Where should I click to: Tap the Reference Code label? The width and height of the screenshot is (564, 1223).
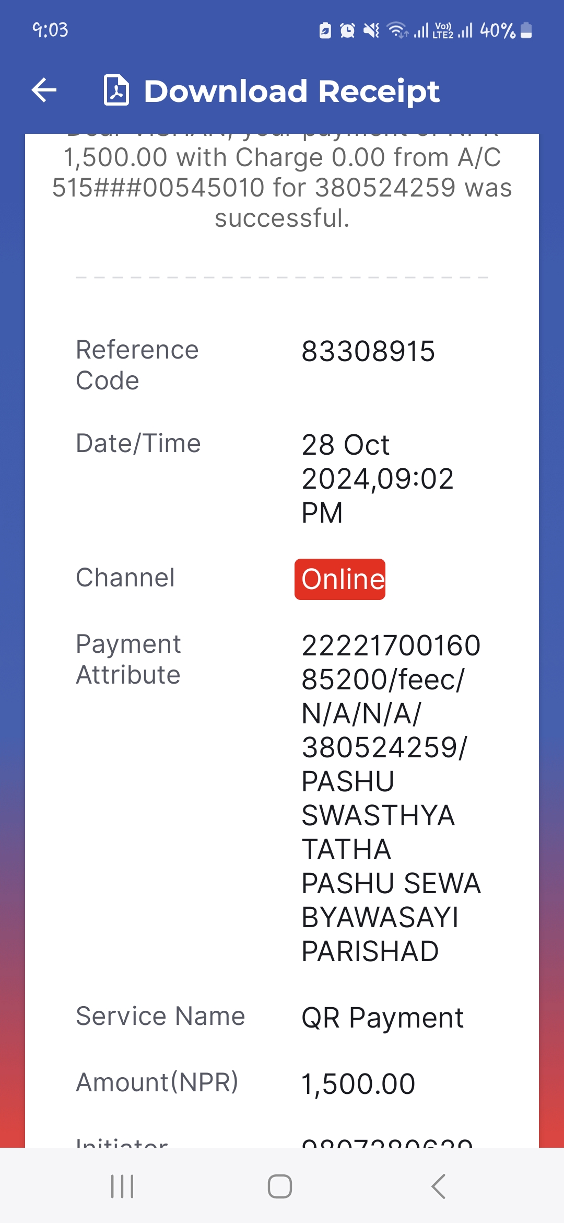(x=137, y=365)
